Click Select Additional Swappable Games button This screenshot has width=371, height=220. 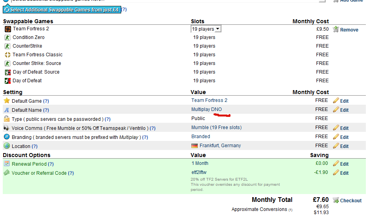pyautogui.click(x=62, y=10)
